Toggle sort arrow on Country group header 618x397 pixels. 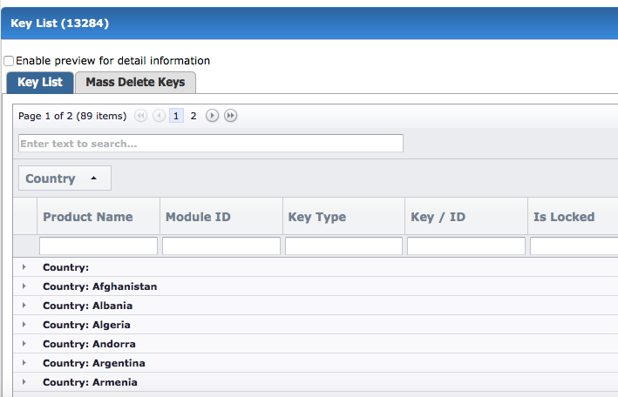click(x=93, y=178)
